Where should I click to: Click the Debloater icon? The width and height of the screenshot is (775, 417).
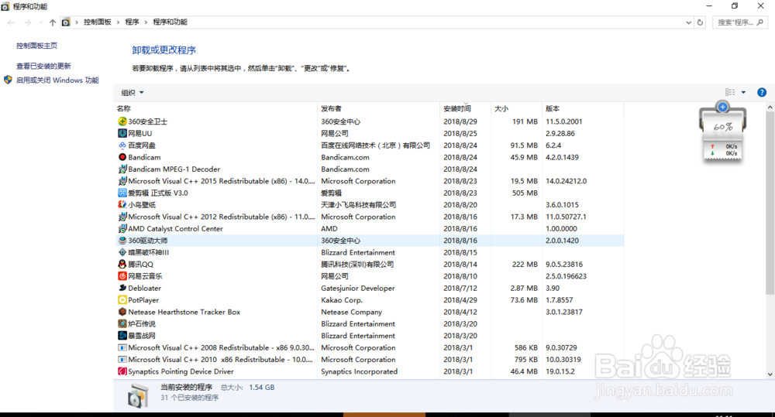122,288
